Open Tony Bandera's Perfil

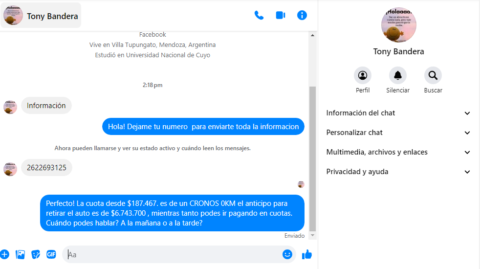tap(363, 76)
